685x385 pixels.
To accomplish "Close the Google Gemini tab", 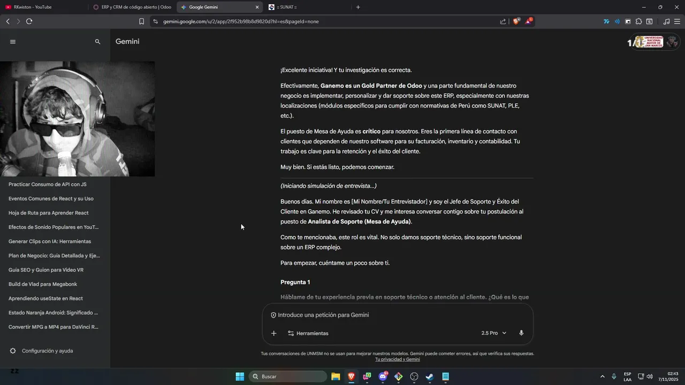I will (257, 7).
